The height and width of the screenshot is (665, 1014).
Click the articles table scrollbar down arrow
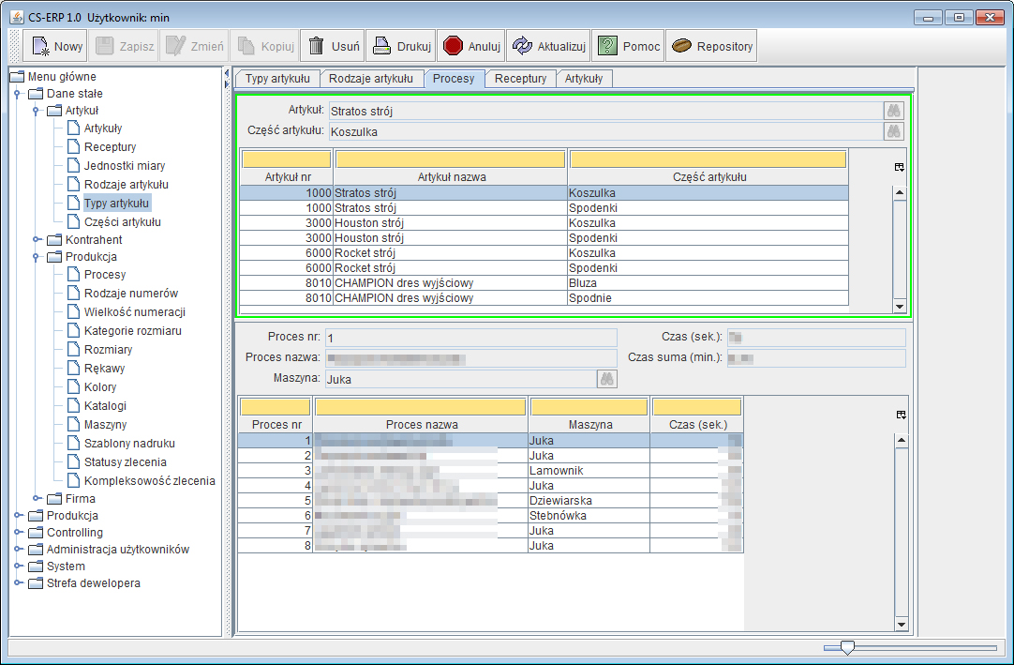[900, 307]
